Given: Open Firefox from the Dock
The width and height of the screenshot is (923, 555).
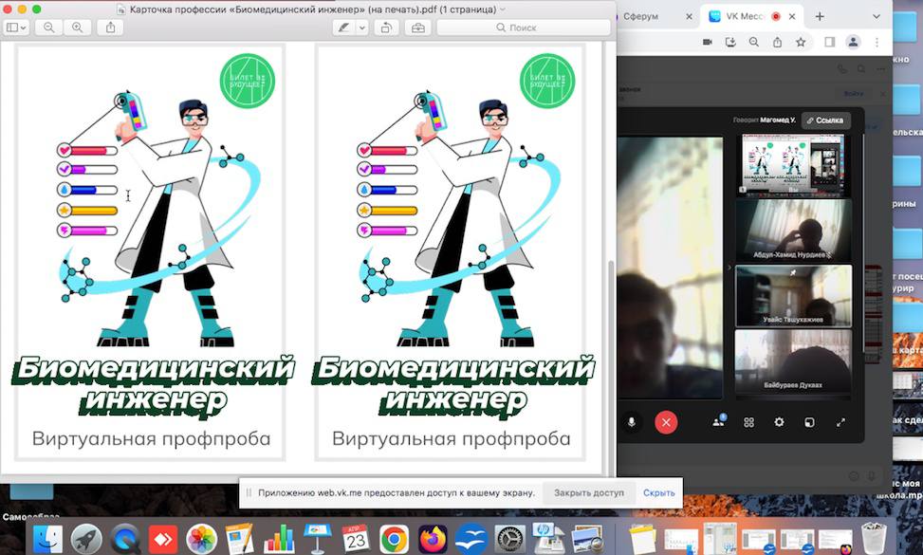Looking at the screenshot, I should click(x=433, y=538).
